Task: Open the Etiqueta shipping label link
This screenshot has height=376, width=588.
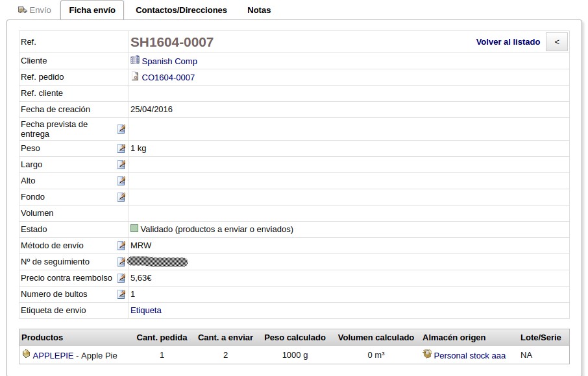Action: tap(146, 311)
